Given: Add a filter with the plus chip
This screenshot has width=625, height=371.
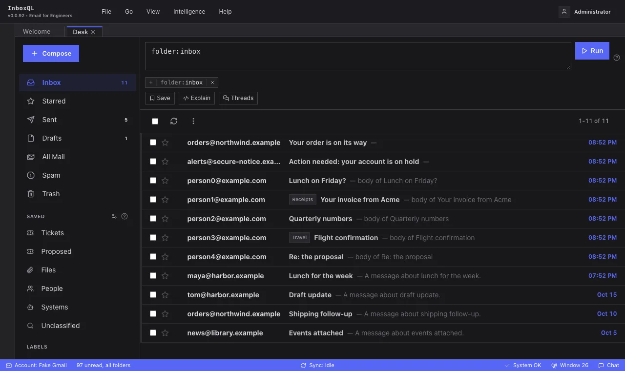Looking at the screenshot, I should pyautogui.click(x=151, y=82).
